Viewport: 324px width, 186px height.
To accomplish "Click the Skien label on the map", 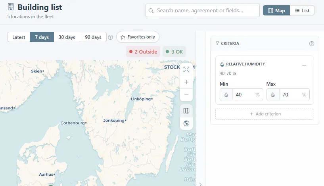I will click(x=36, y=71).
